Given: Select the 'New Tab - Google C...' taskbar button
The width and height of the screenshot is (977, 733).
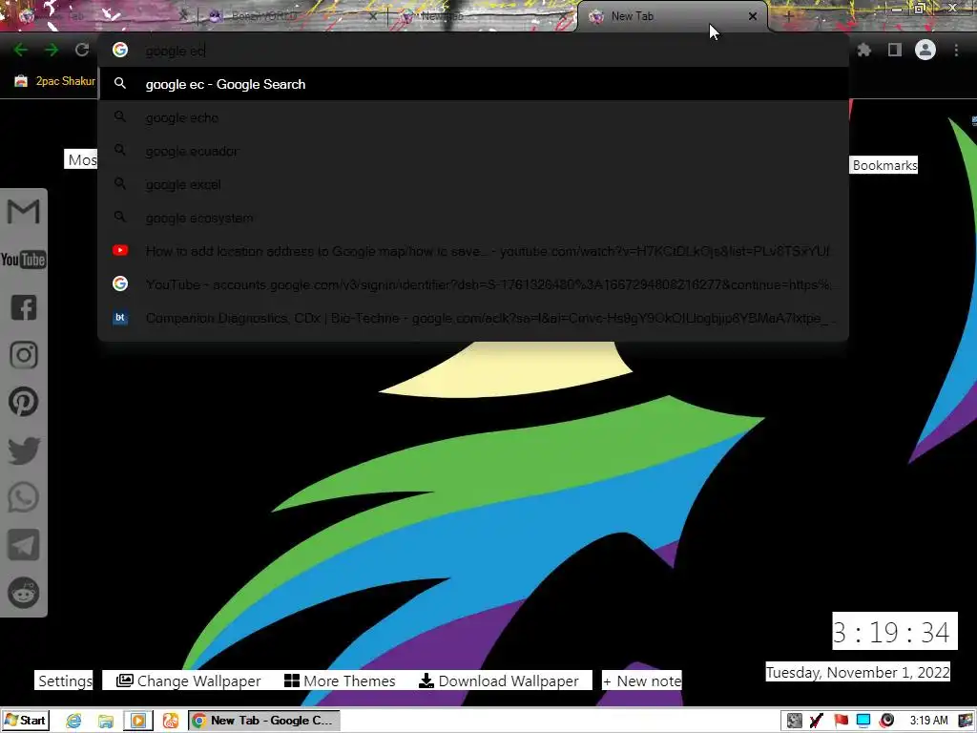Looking at the screenshot, I should [x=264, y=721].
